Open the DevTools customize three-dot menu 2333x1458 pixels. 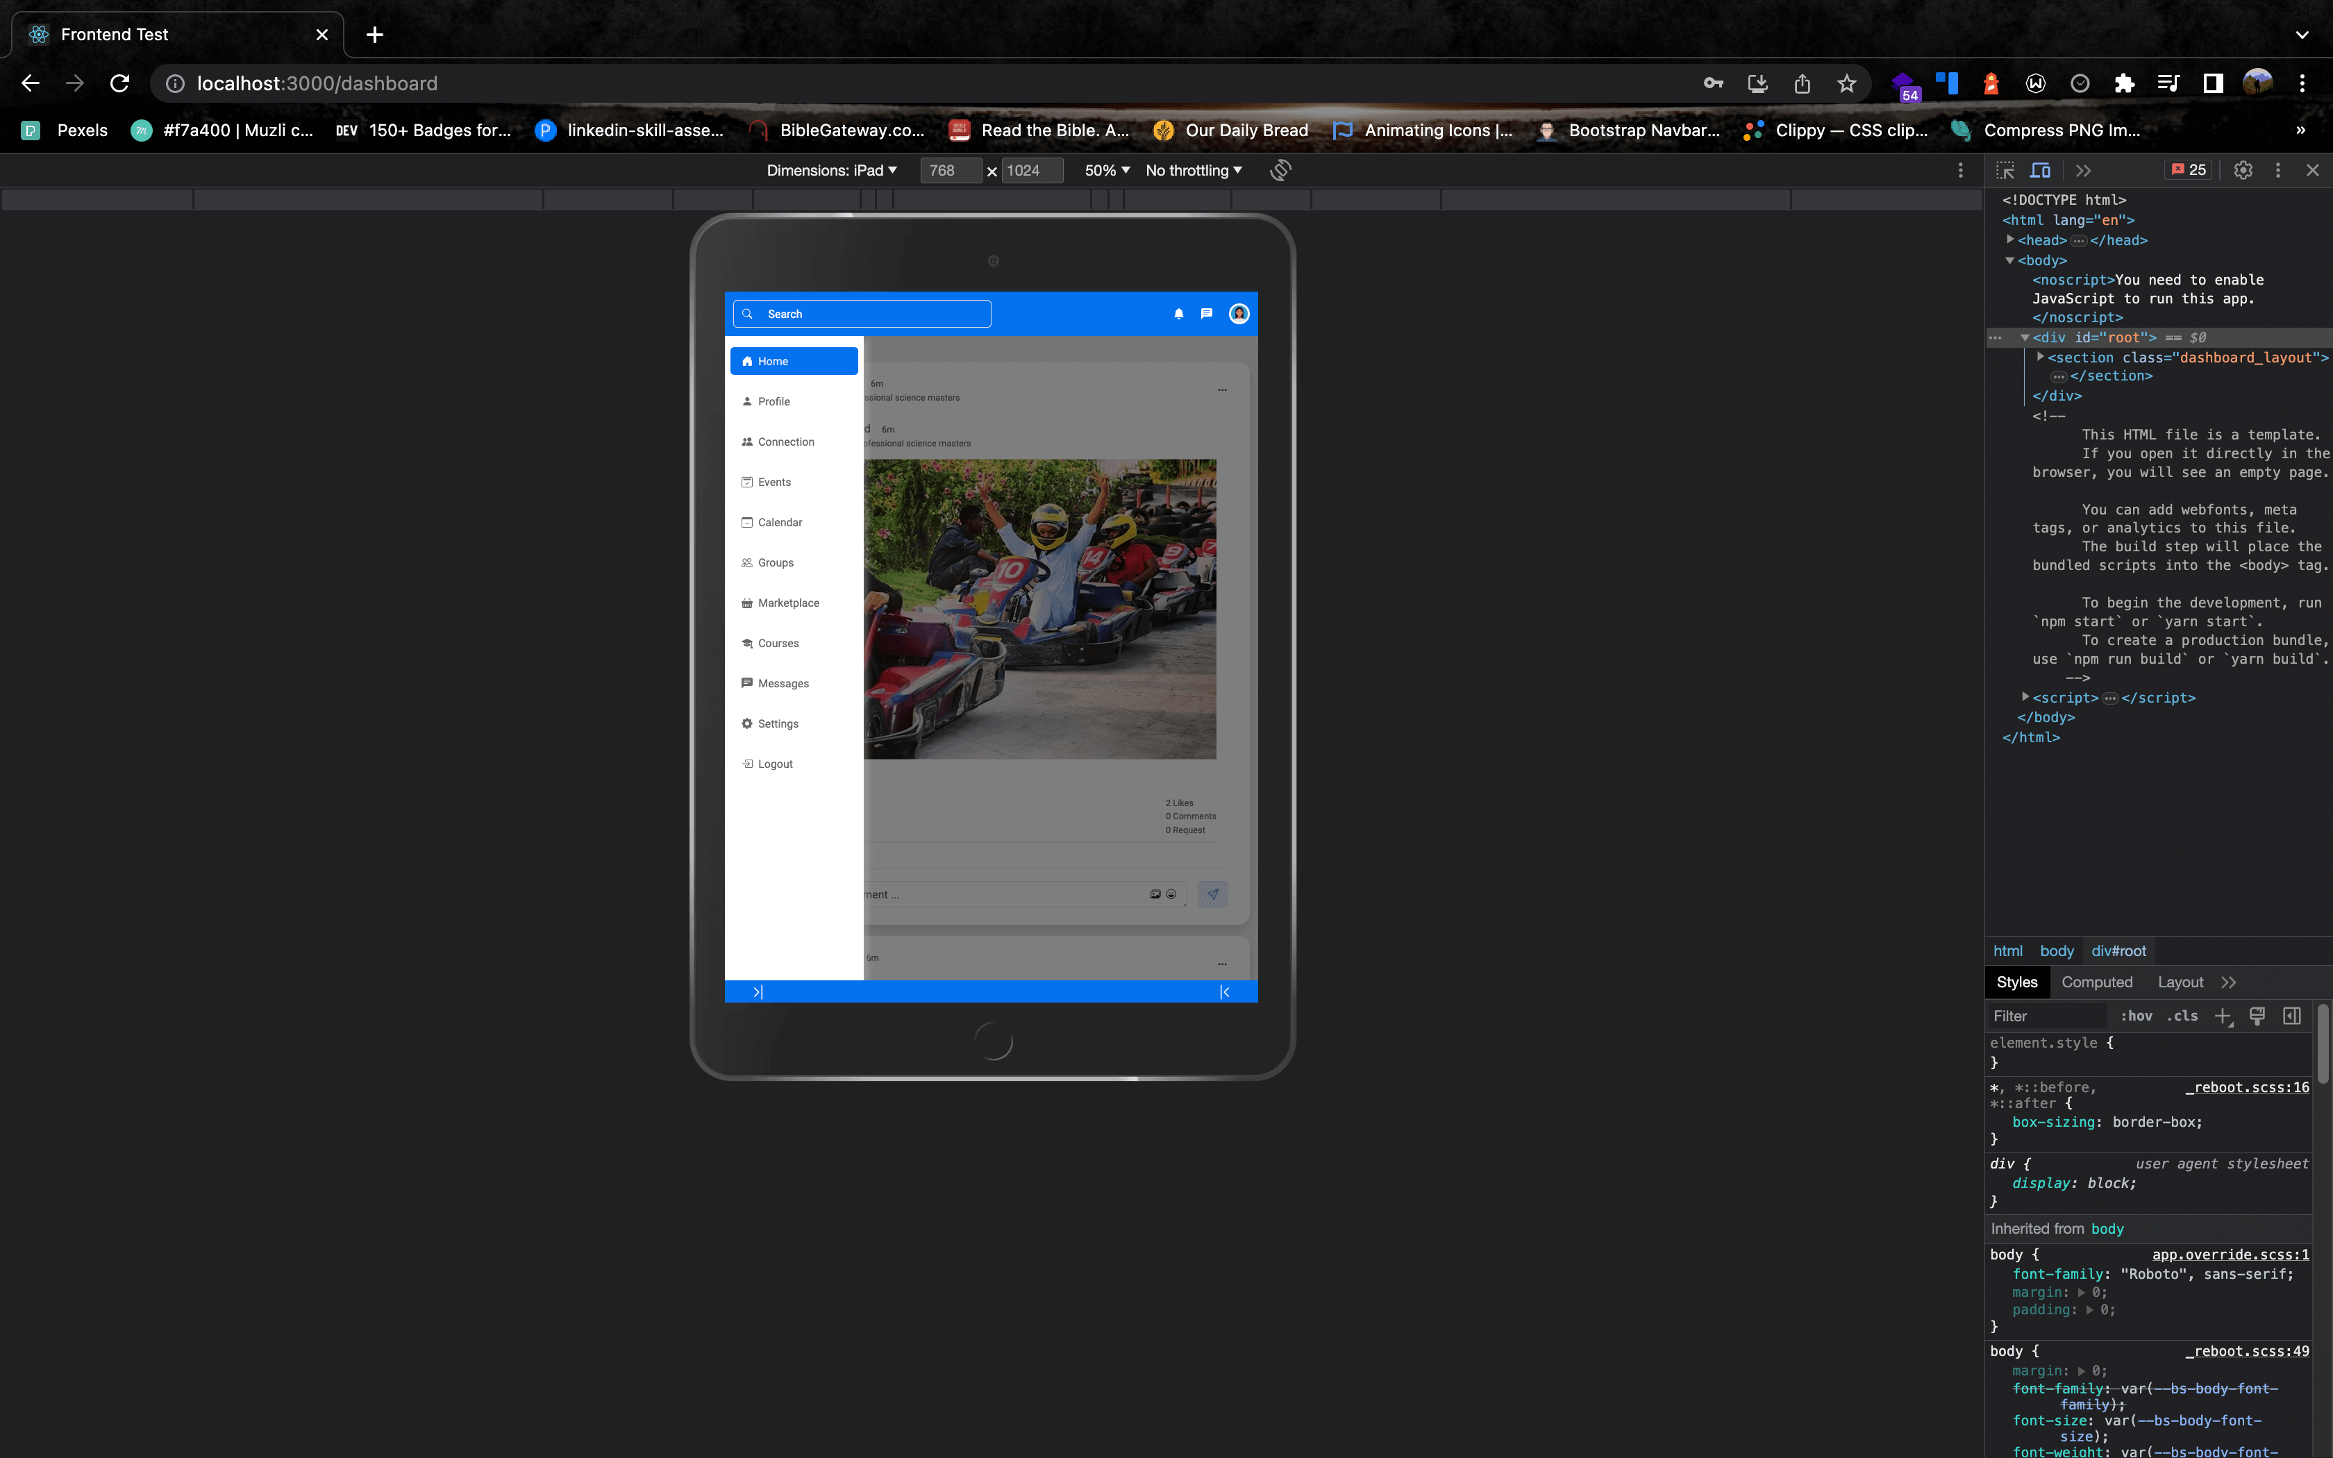2278,169
